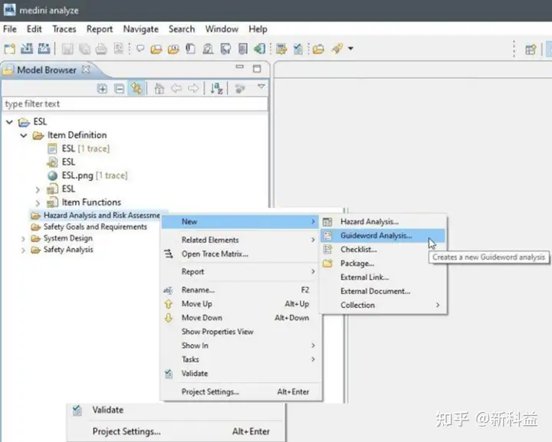Viewport: 552px width, 442px height.
Task: Select the 'ESL [1 trace]' tree item
Action: [x=86, y=149]
